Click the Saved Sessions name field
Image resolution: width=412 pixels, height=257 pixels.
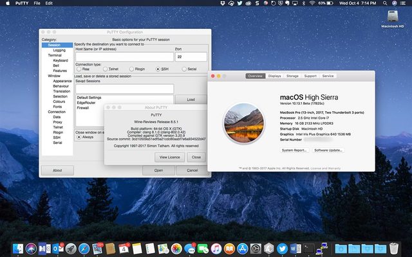pyautogui.click(x=124, y=89)
